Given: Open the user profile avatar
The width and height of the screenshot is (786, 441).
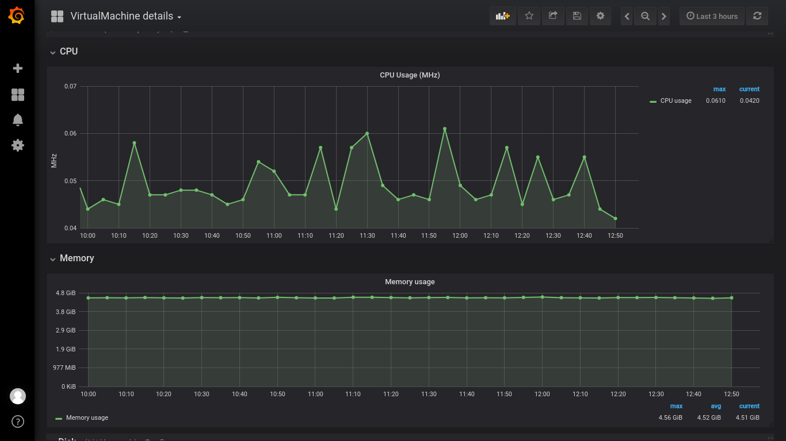Looking at the screenshot, I should click(18, 396).
